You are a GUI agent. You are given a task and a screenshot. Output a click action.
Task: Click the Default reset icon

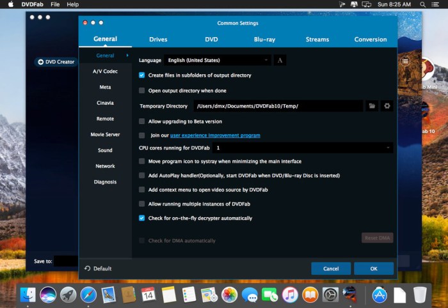[88, 268]
